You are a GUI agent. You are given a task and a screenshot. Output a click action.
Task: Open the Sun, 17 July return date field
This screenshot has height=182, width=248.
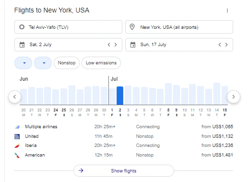179,45
